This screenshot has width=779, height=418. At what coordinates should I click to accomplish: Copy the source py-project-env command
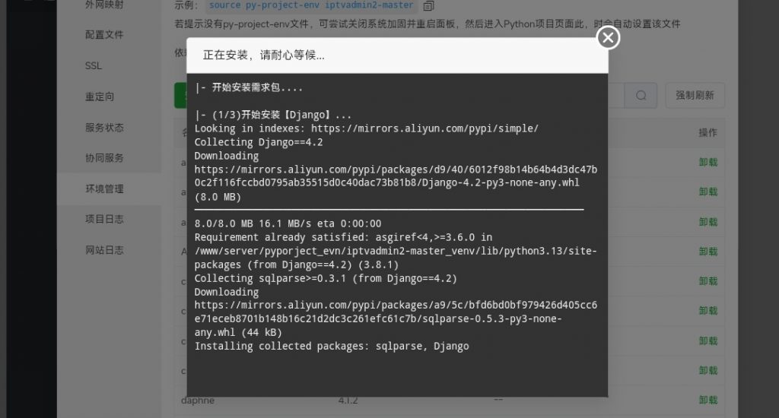pos(428,6)
